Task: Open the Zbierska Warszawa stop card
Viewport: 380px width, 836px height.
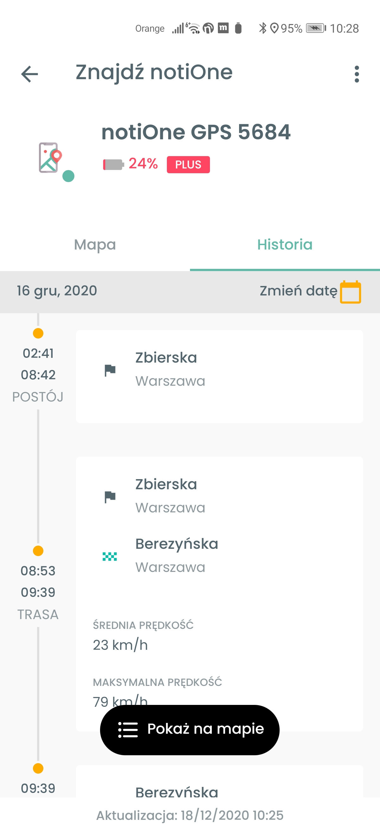Action: (219, 377)
